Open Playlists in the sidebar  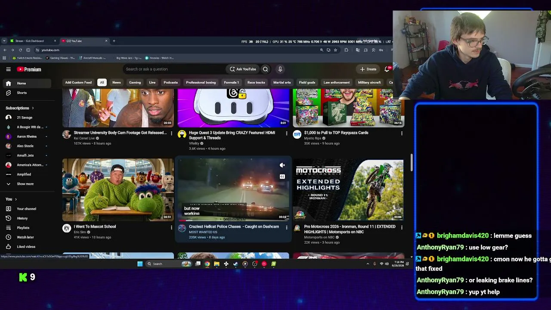[x=23, y=228]
